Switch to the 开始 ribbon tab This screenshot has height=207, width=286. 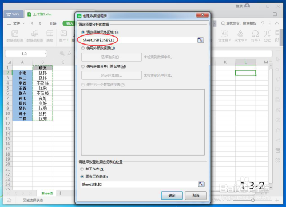pos(53,23)
